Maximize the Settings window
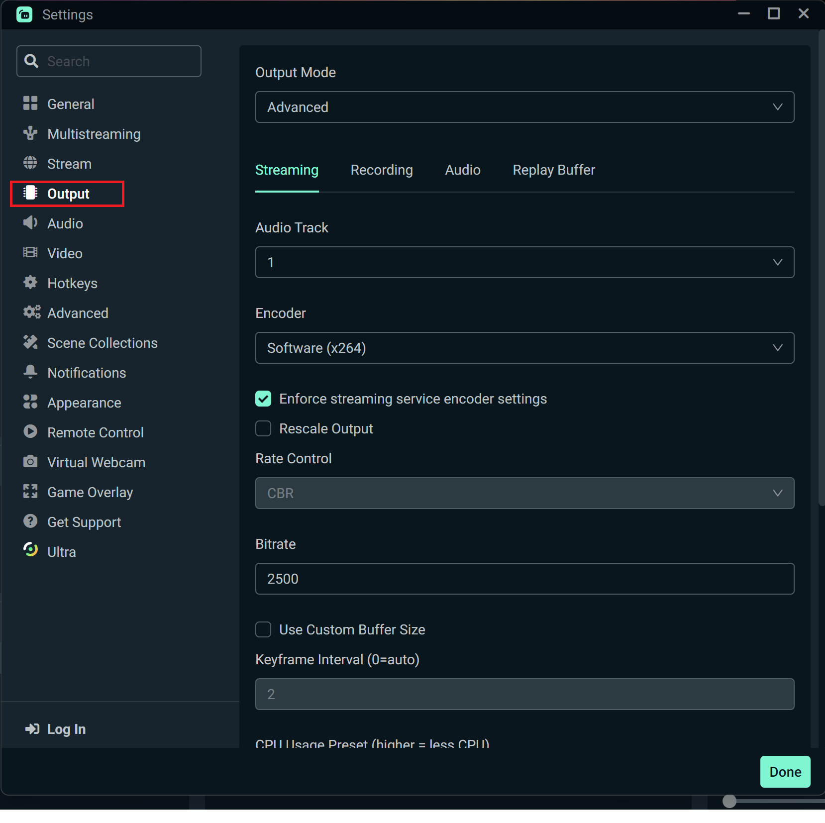 click(774, 13)
